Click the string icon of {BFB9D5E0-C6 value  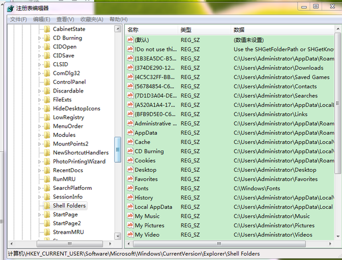(130, 114)
